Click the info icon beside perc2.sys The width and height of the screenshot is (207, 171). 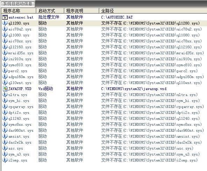[x=5, y=71]
